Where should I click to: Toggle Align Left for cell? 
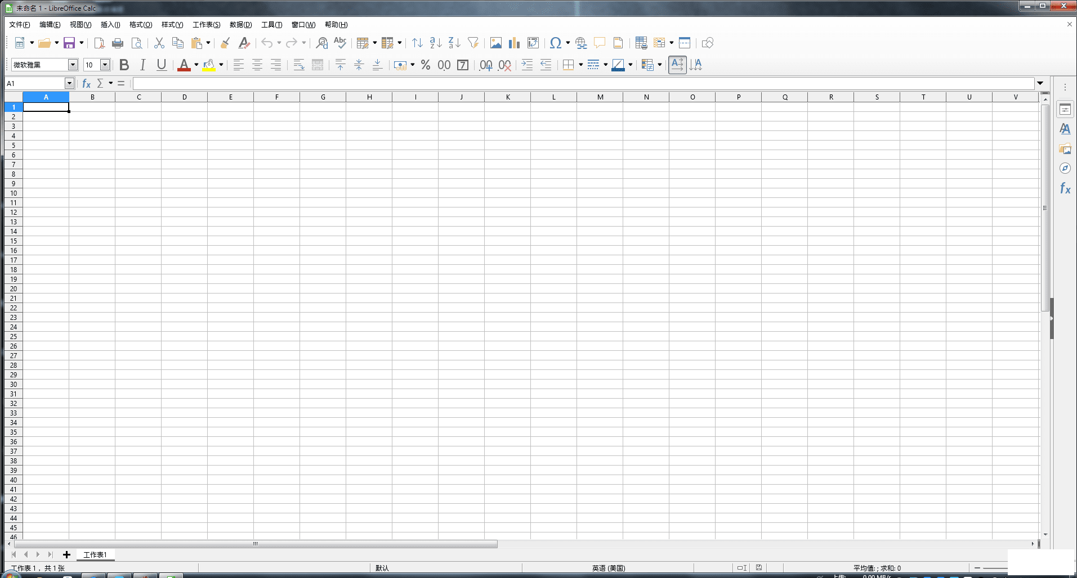coord(239,65)
